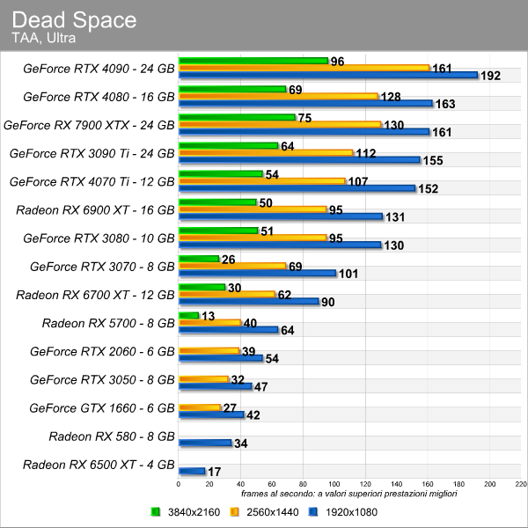Click the RX 580 blue bar value 34

[x=241, y=444]
